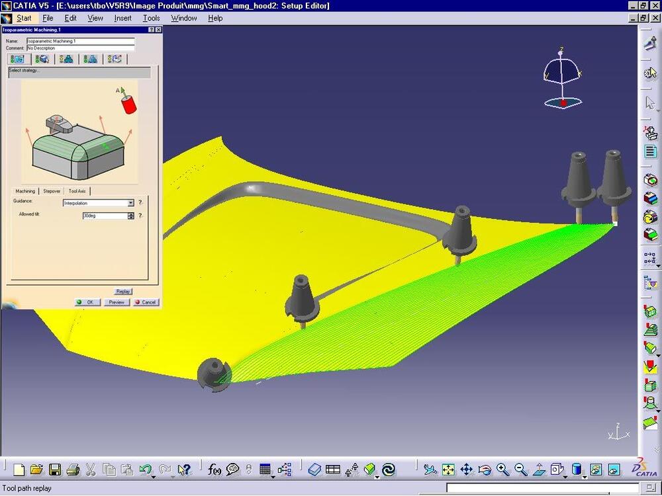The height and width of the screenshot is (496, 662).
Task: Switch to the Machining tab
Action: (x=25, y=191)
